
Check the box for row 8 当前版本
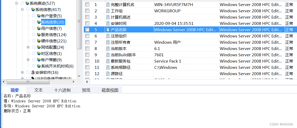tap(87, 49)
